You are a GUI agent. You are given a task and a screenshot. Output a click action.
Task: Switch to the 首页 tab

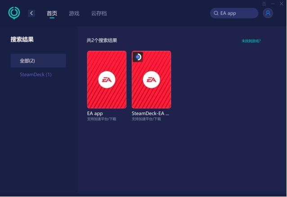pyautogui.click(x=52, y=13)
